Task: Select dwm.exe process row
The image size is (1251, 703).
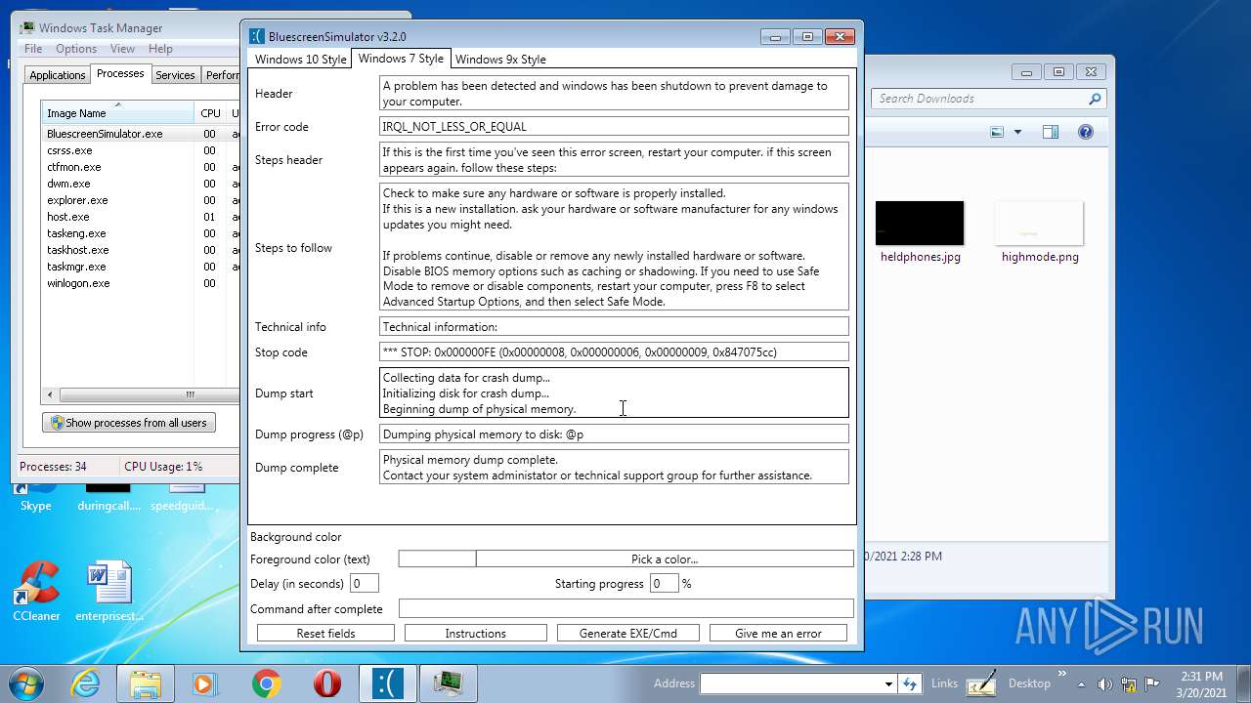Action: click(140, 184)
